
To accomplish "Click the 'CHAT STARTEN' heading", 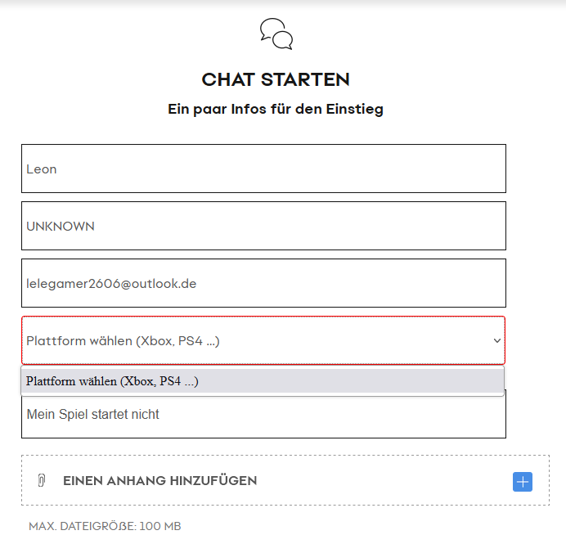I will point(276,79).
